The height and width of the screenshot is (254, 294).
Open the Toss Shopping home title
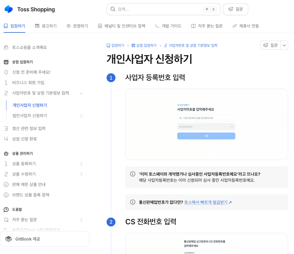[36, 9]
